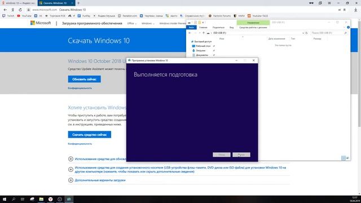Expand the Windows menu on Microsoft page
Viewport: 361px width, 203px height.
[148, 24]
